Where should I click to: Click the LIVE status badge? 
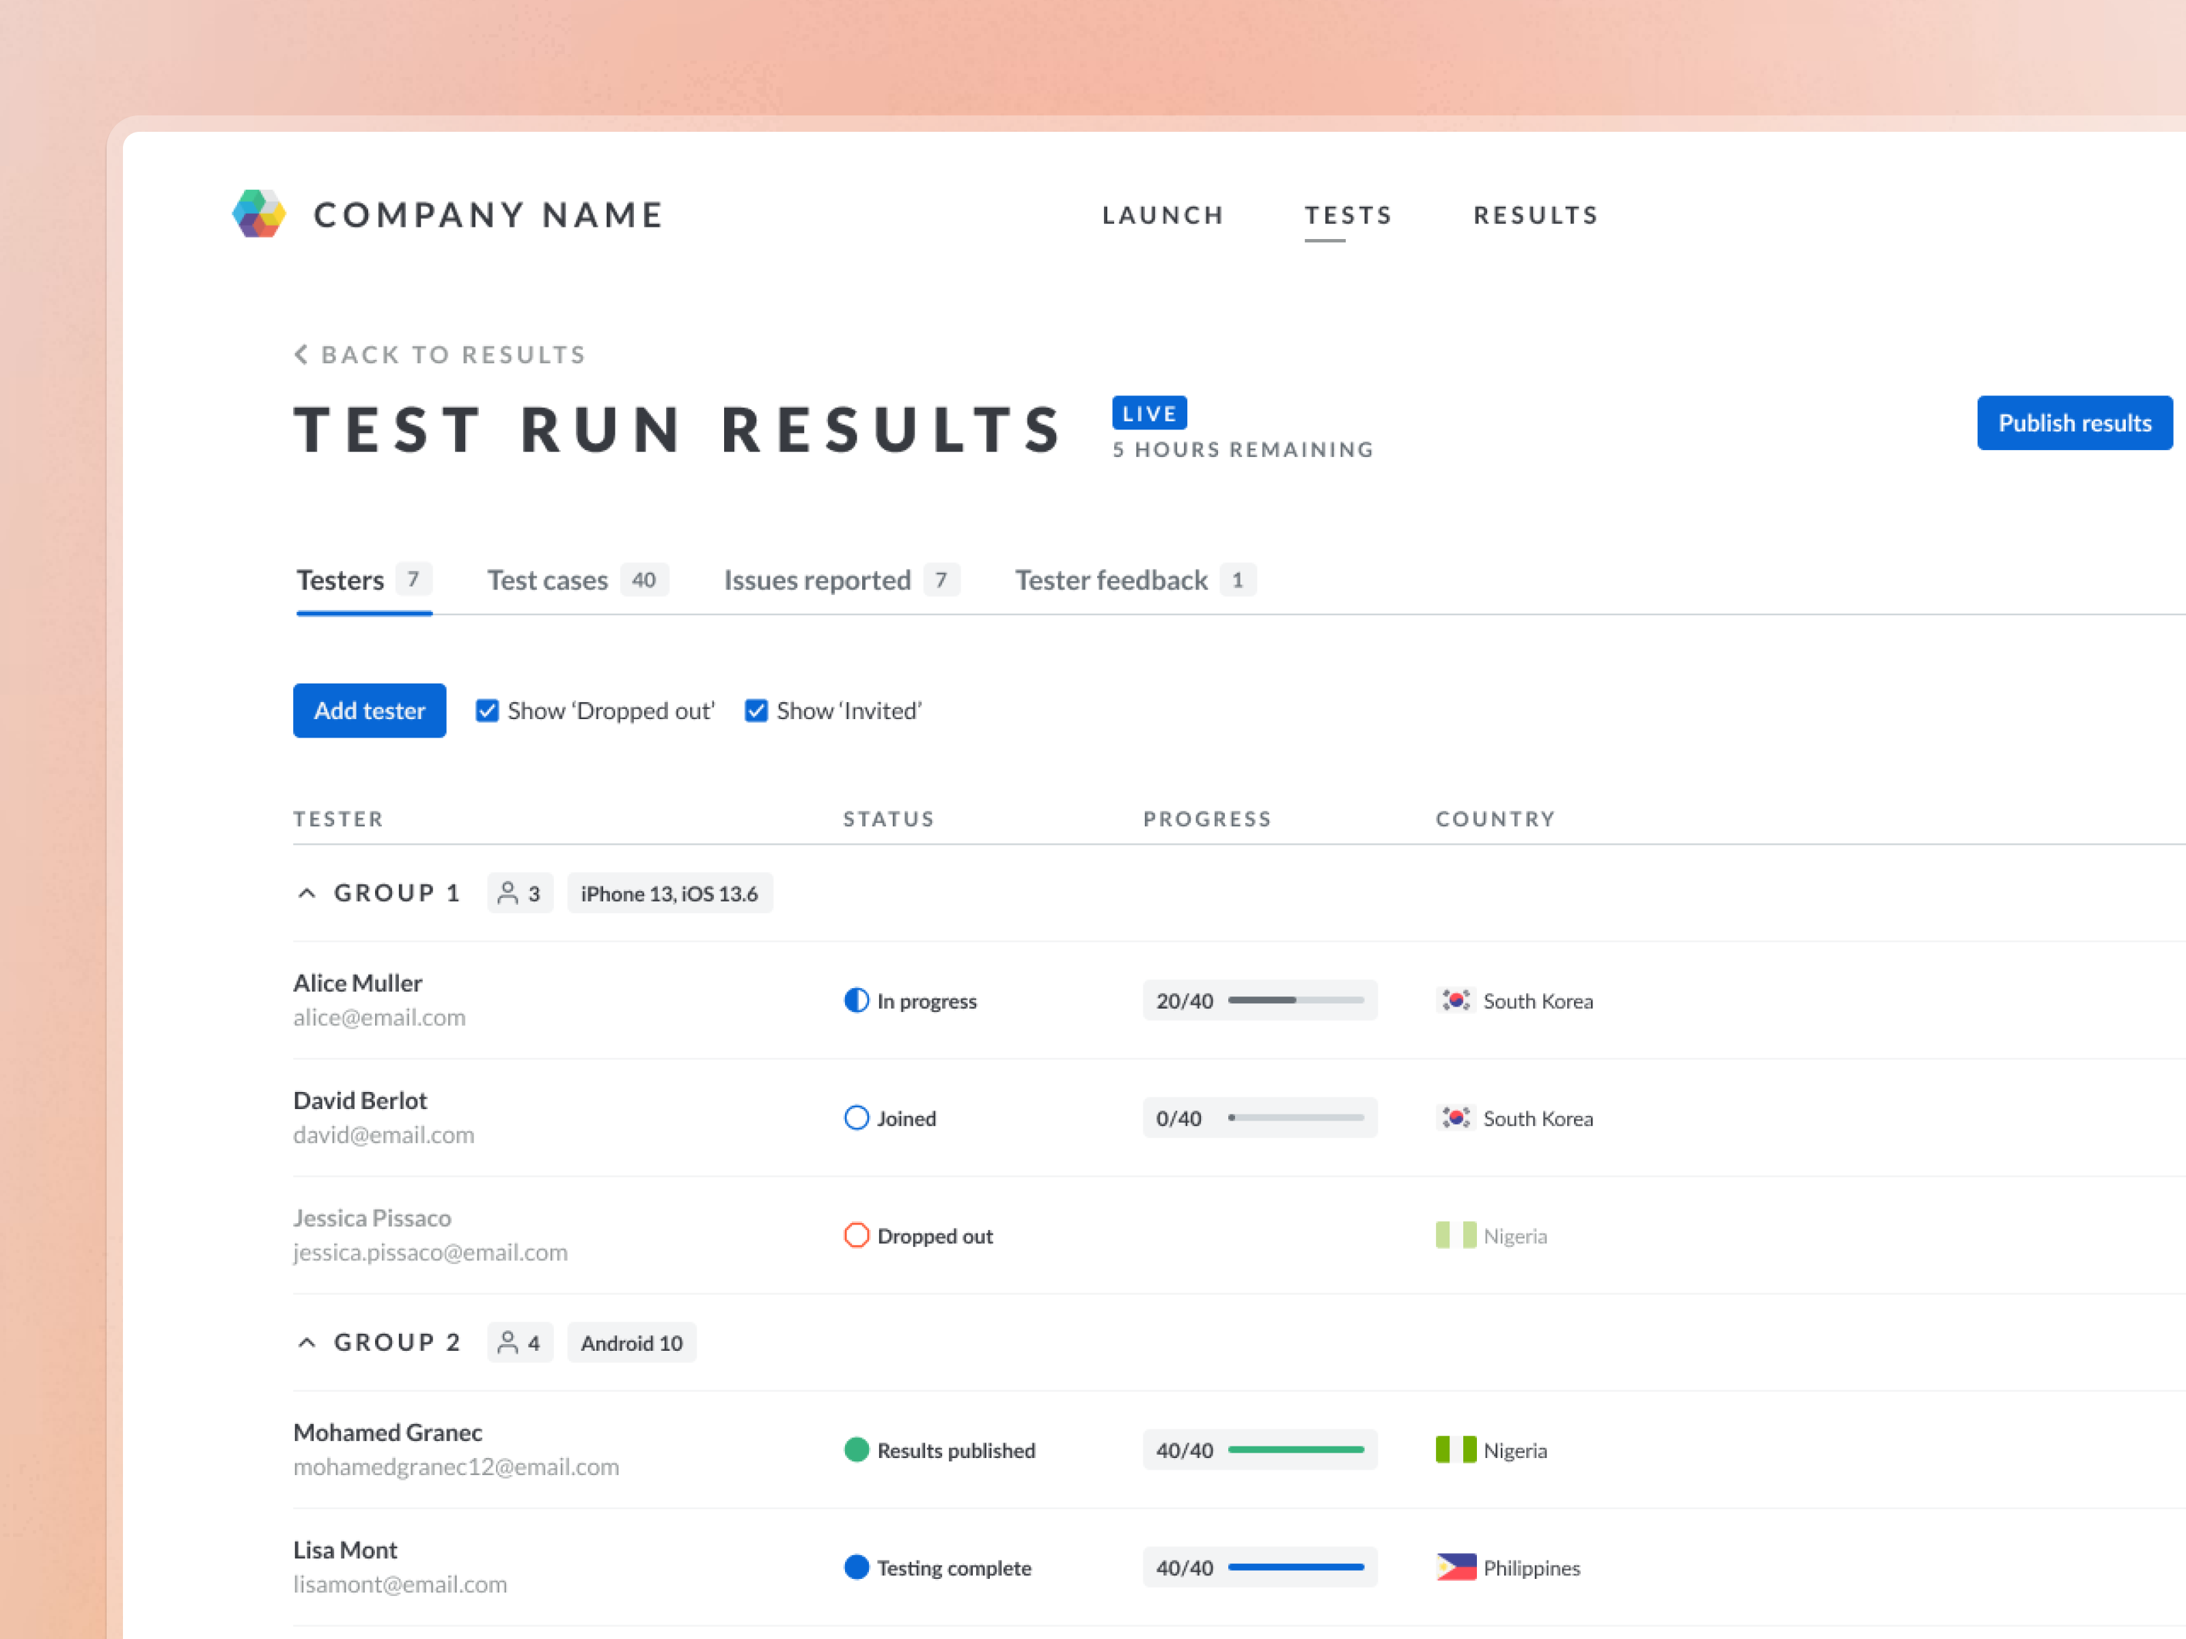pos(1149,413)
